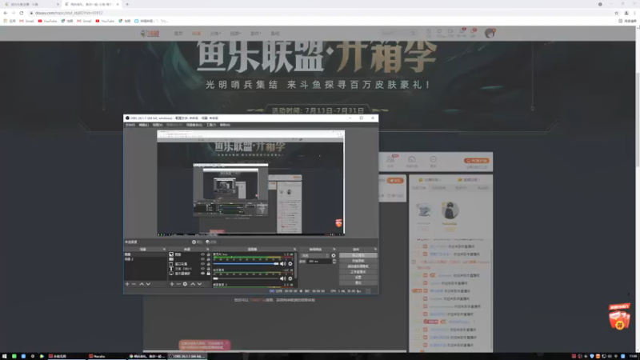Image resolution: width=640 pixels, height=360 pixels.
Task: Open third menu in OBS menu bar
Action: 158,125
